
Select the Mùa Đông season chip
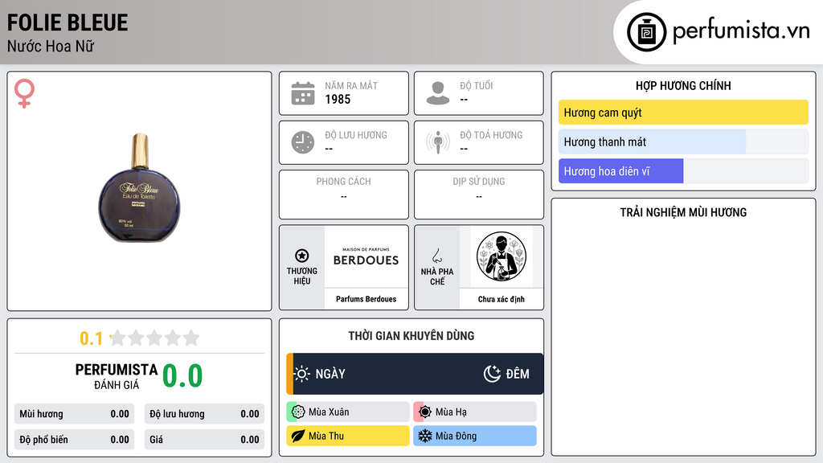click(x=475, y=436)
